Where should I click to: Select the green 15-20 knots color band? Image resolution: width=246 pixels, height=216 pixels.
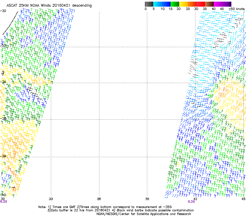point(175,4)
